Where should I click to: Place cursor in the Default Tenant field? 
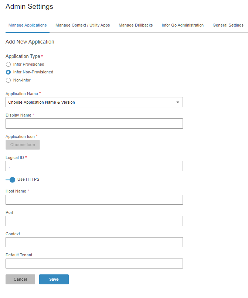[94, 263]
